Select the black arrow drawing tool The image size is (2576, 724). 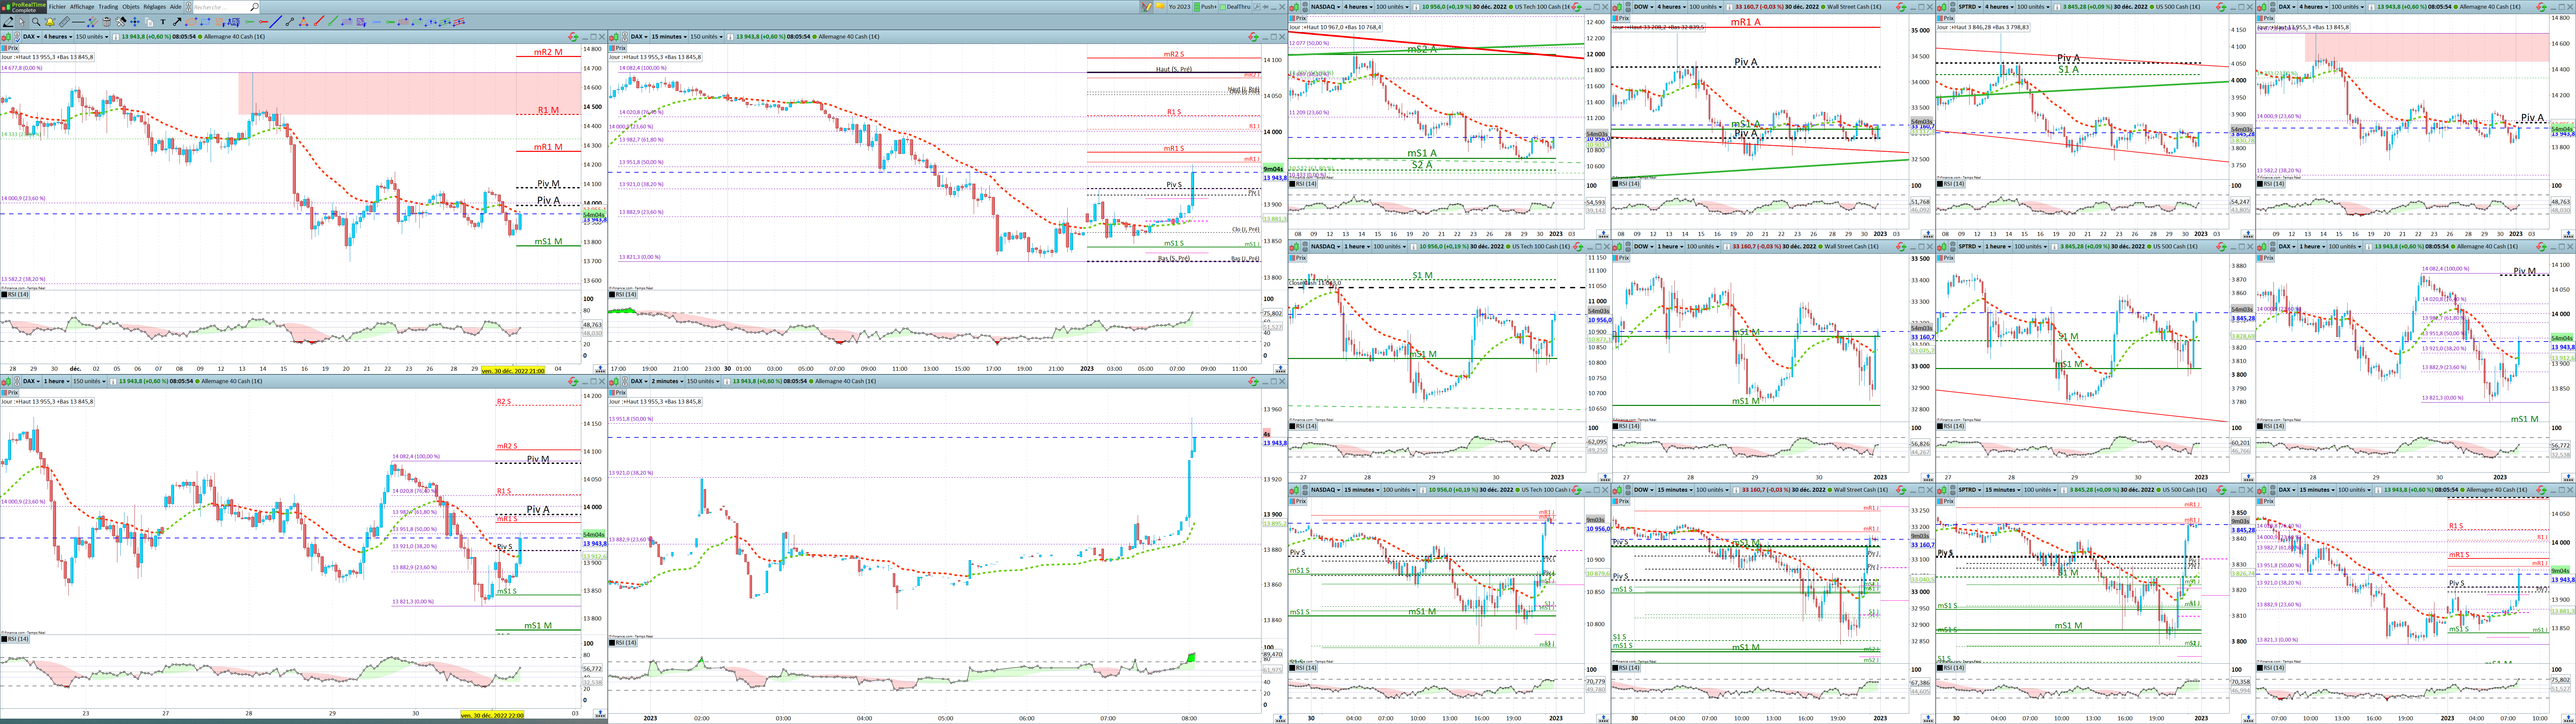point(177,22)
